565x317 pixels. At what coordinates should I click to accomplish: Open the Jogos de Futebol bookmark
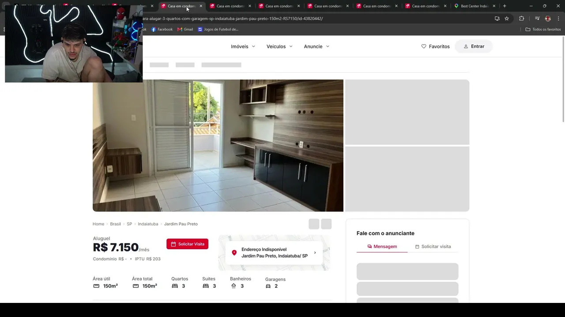(218, 29)
